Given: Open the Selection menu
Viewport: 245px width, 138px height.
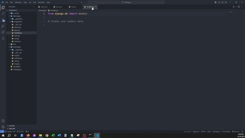Looking at the screenshot, I should click(x=18, y=2).
